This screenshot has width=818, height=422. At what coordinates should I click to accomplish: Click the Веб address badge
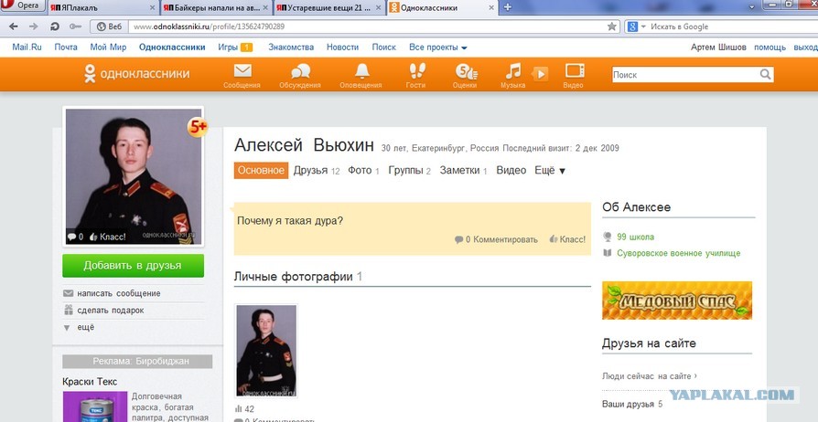pyautogui.click(x=109, y=26)
